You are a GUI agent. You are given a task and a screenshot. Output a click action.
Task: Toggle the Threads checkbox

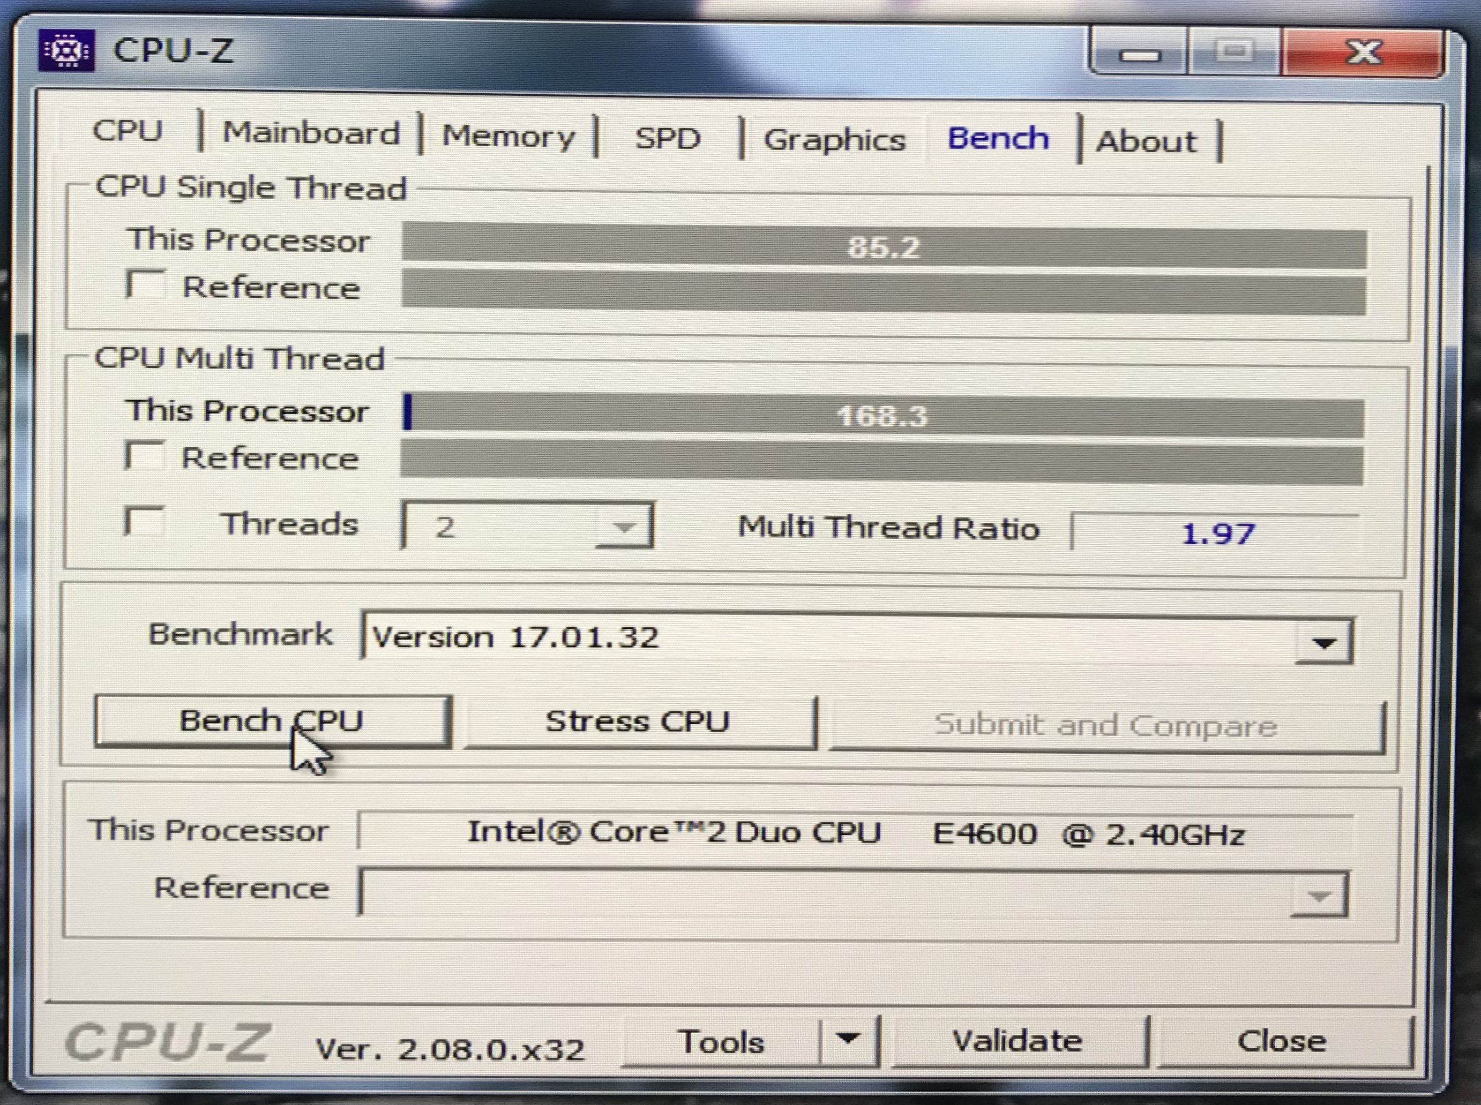point(145,521)
